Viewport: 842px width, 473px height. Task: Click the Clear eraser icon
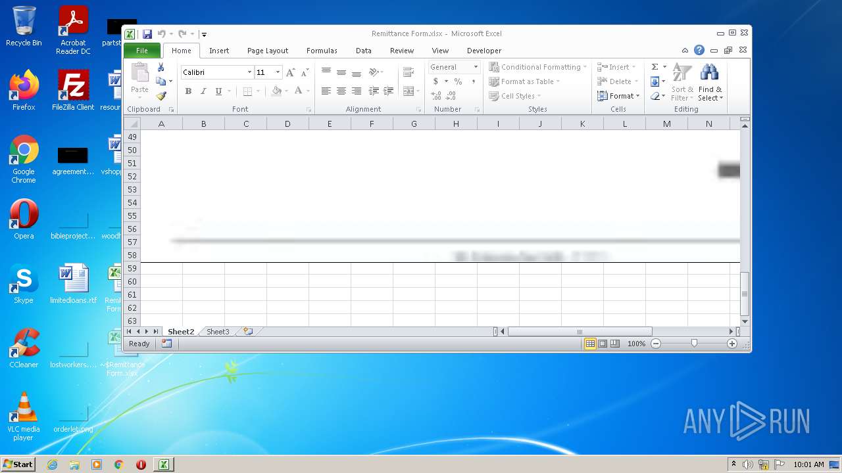655,96
